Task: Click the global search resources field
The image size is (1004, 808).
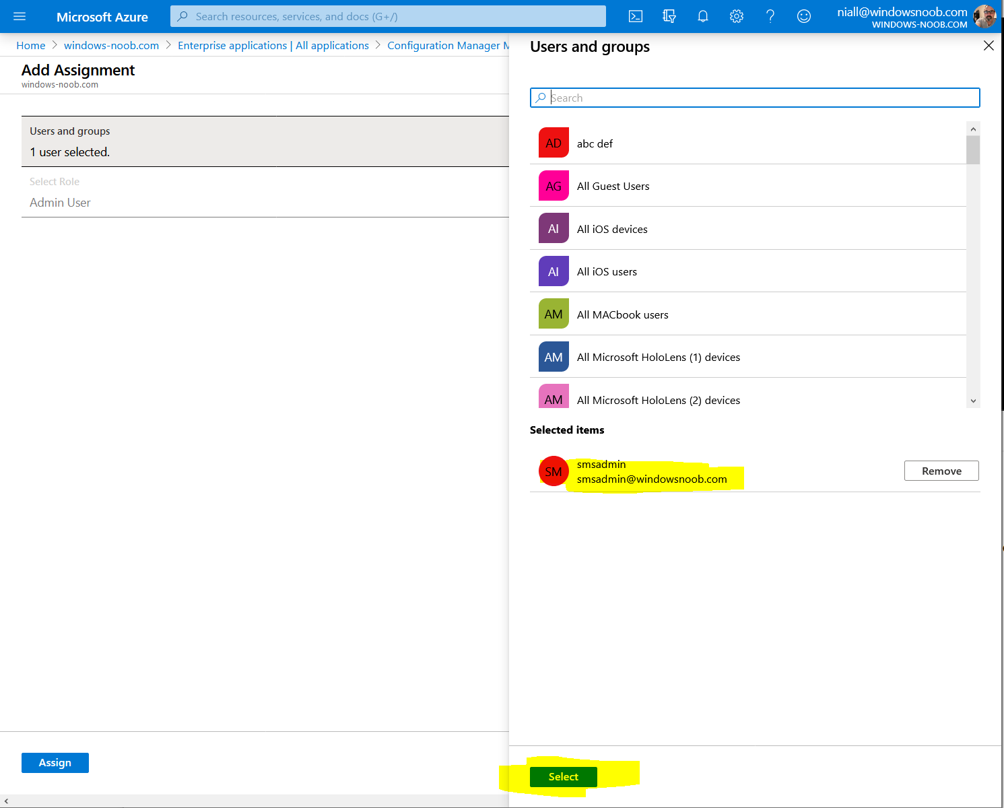Action: [388, 16]
